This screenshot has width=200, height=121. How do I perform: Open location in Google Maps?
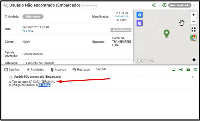point(193,38)
